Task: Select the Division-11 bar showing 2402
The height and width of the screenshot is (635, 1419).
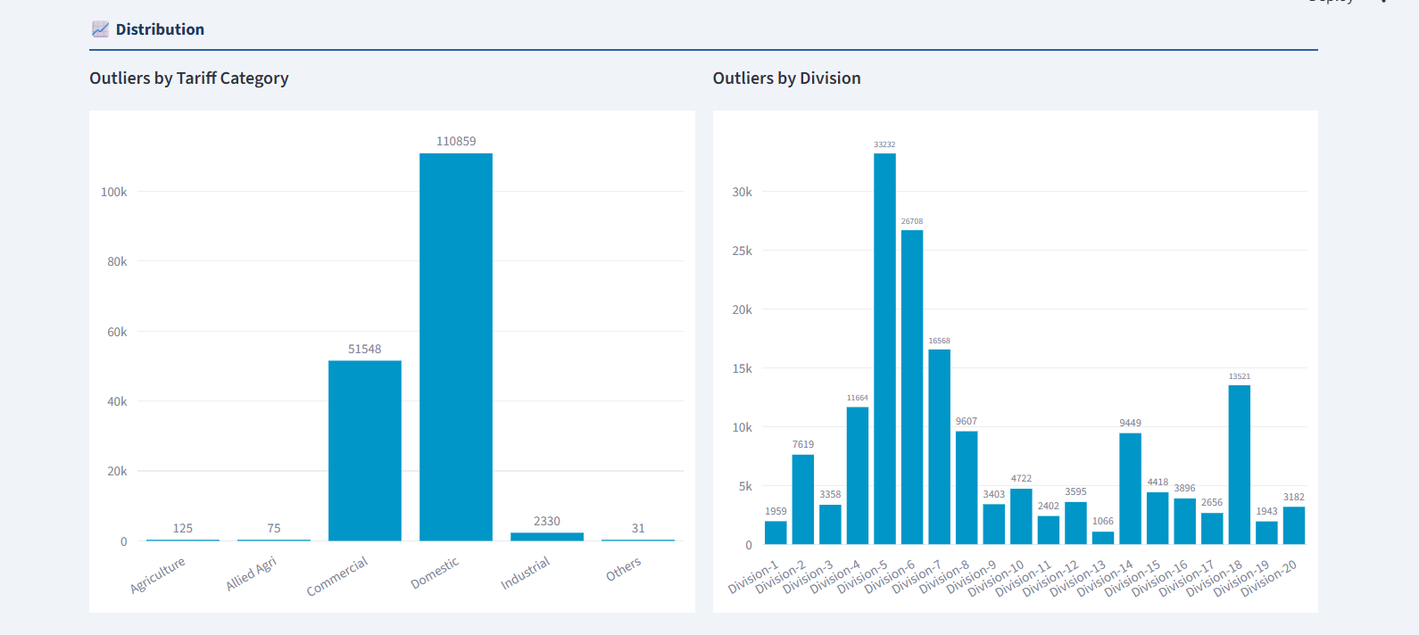Action: pos(1049,530)
